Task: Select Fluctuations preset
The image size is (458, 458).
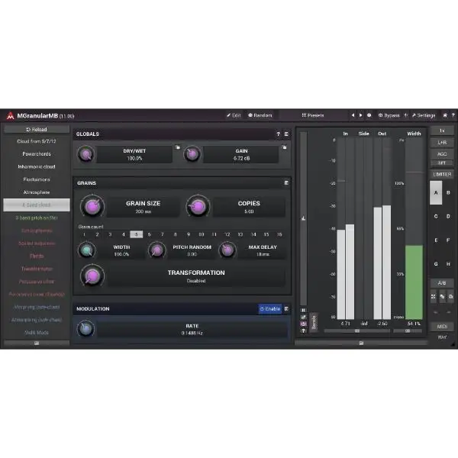Action: [x=37, y=179]
